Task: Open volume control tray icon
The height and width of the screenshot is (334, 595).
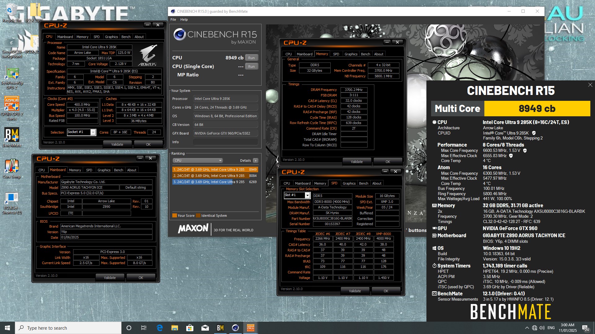Action: (x=542, y=328)
